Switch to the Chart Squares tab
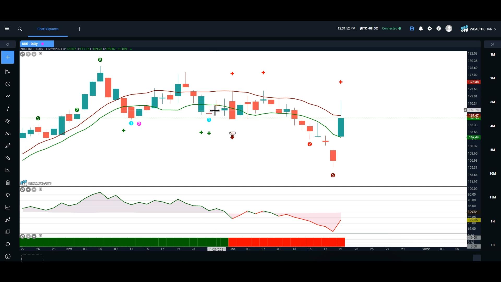The height and width of the screenshot is (282, 501). (48, 29)
